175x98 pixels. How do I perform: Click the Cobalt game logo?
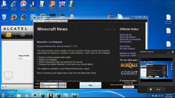pos(129,73)
